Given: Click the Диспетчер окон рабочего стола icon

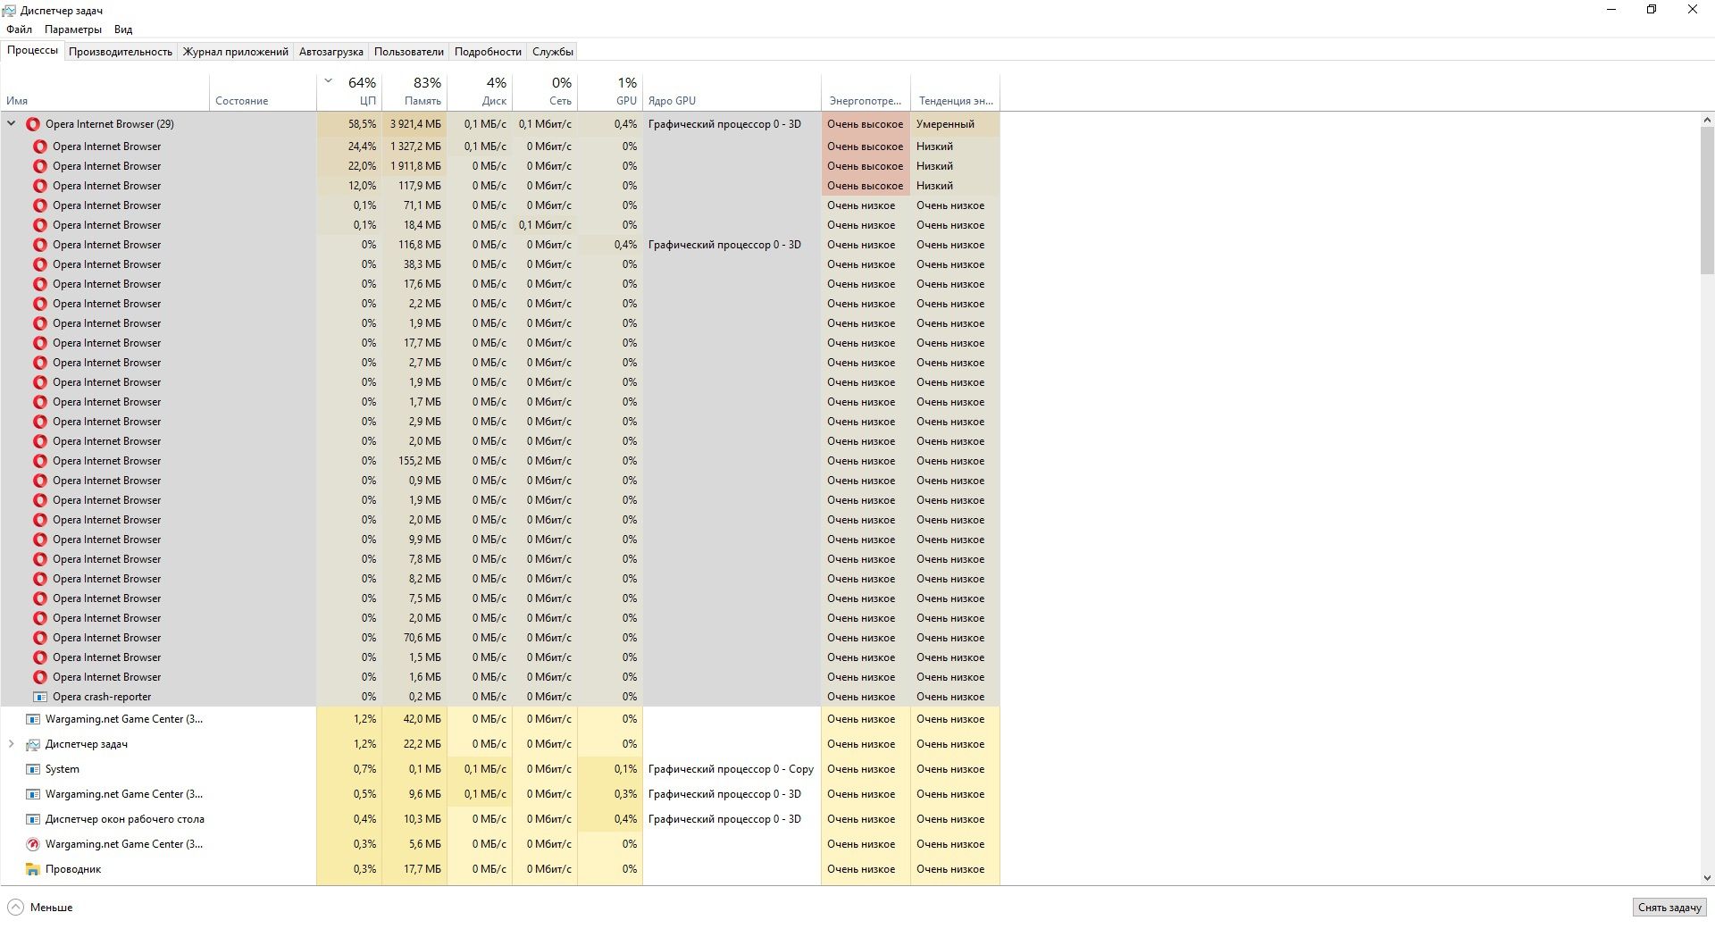Looking at the screenshot, I should (33, 819).
